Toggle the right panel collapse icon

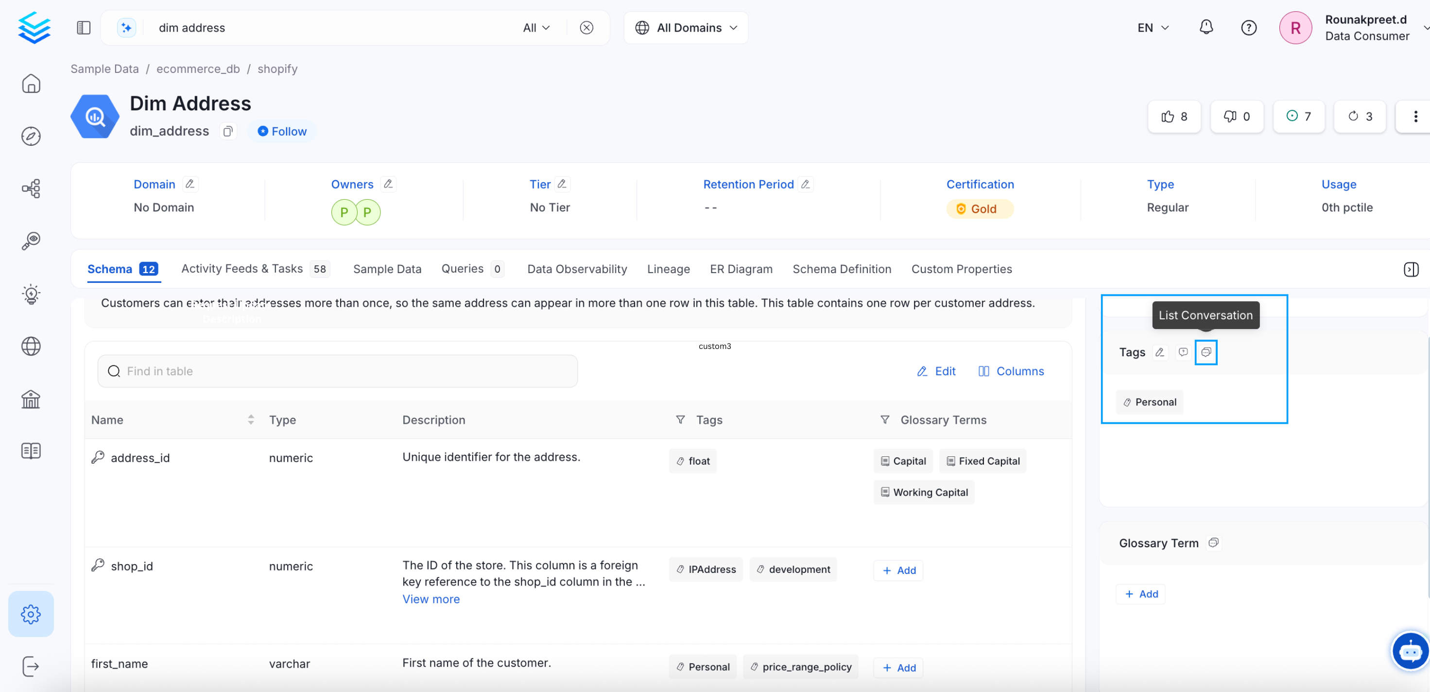(1411, 269)
